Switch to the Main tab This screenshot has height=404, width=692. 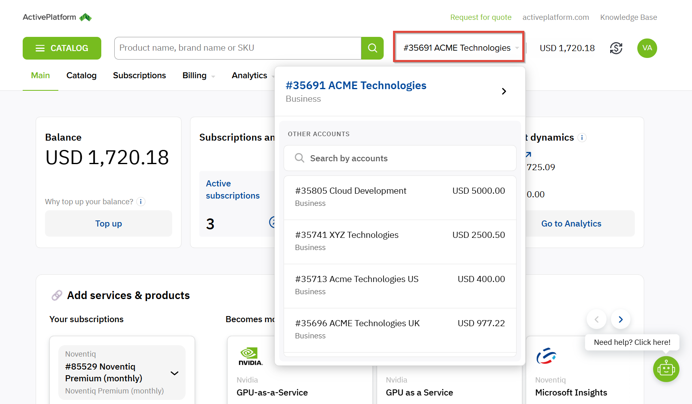tap(41, 75)
